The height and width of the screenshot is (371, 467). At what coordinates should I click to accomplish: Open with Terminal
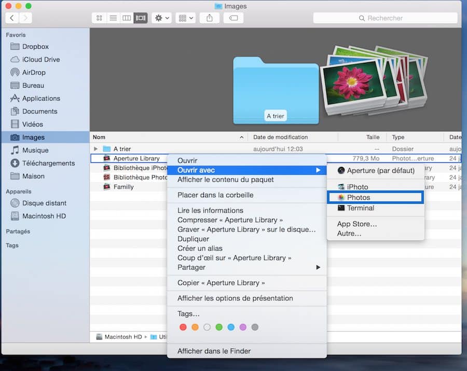point(376,208)
